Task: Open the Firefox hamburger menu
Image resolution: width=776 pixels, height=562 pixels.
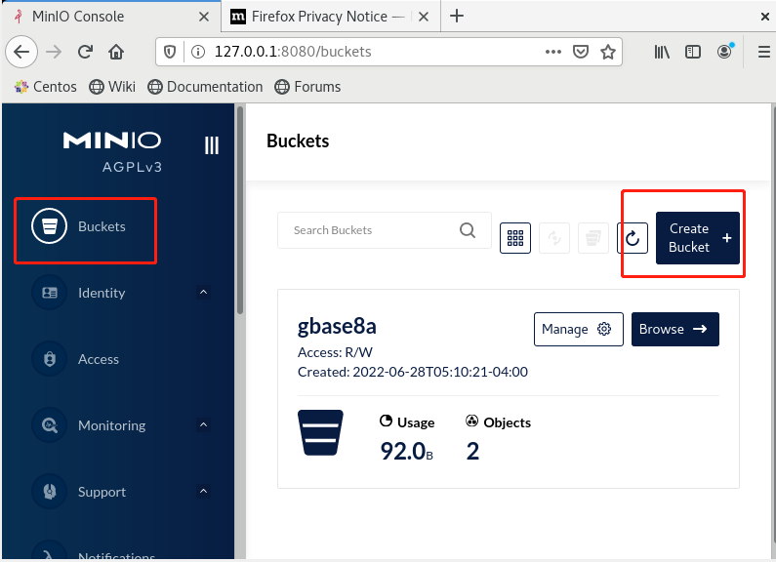Action: tap(763, 52)
